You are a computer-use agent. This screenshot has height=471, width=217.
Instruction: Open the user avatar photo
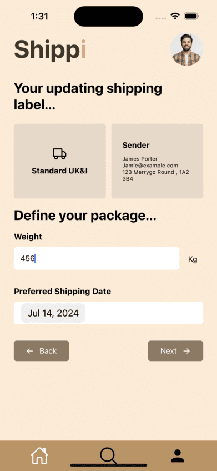186,49
